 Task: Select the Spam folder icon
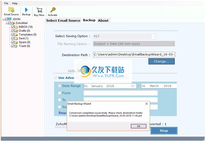(x=16, y=42)
